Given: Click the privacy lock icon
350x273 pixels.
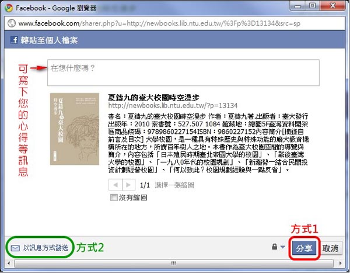Looking at the screenshot, I should (x=275, y=247).
